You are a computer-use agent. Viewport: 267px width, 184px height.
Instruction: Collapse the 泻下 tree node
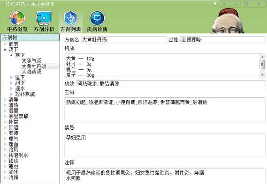tap(5, 50)
